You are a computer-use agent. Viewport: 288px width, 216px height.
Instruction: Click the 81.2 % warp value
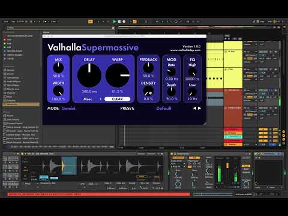(x=118, y=92)
